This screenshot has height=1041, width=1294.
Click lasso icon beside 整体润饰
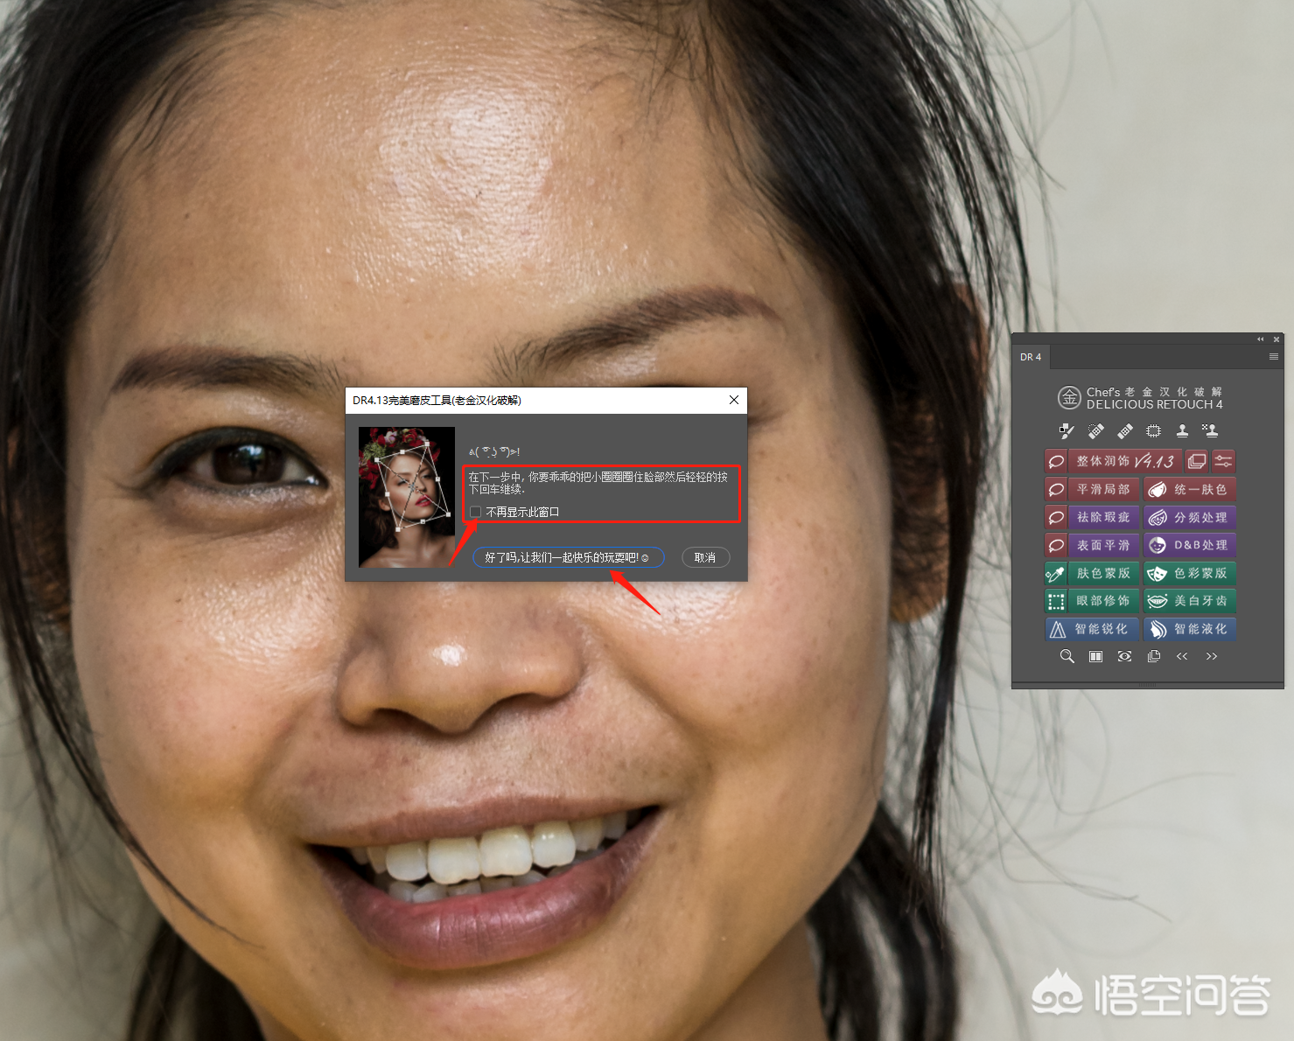pyautogui.click(x=1056, y=461)
